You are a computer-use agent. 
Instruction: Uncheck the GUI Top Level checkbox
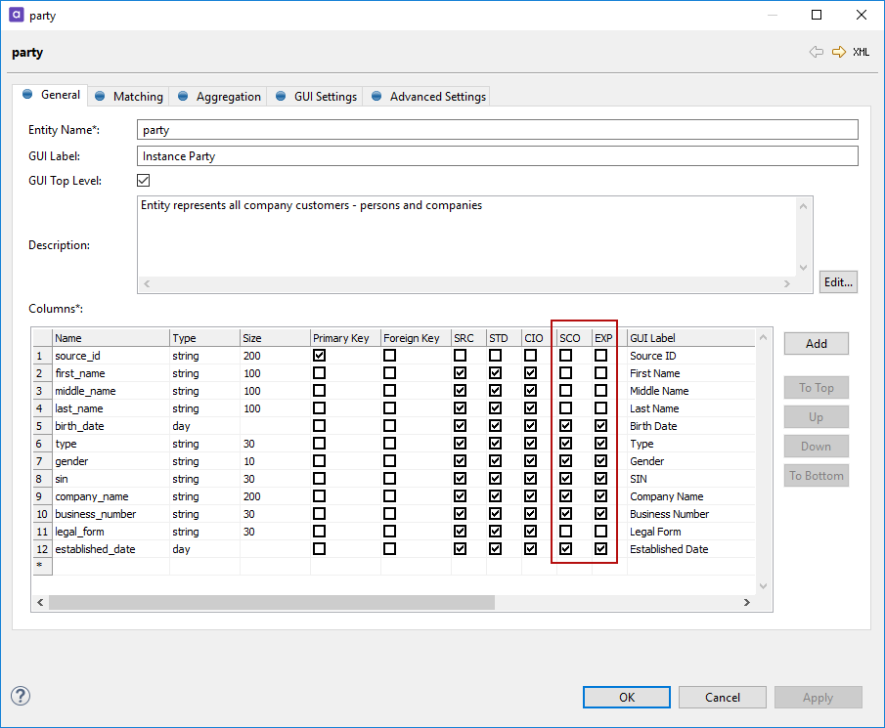(143, 180)
